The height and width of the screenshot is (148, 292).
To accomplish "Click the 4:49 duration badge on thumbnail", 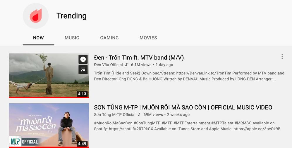I will [x=82, y=144].
